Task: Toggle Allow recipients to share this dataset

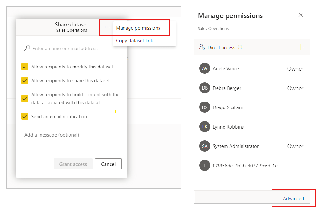Action: (25, 80)
